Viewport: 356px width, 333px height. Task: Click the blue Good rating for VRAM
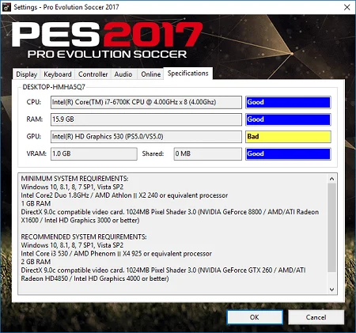[x=288, y=153]
